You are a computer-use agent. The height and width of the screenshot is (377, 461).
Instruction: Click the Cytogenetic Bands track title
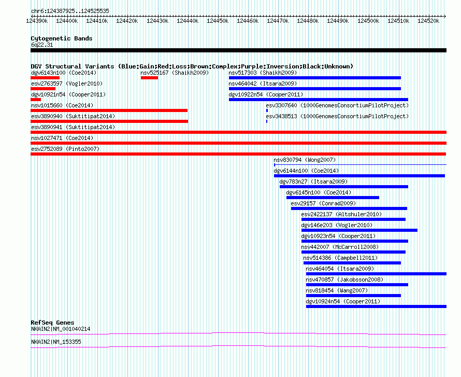62,38
